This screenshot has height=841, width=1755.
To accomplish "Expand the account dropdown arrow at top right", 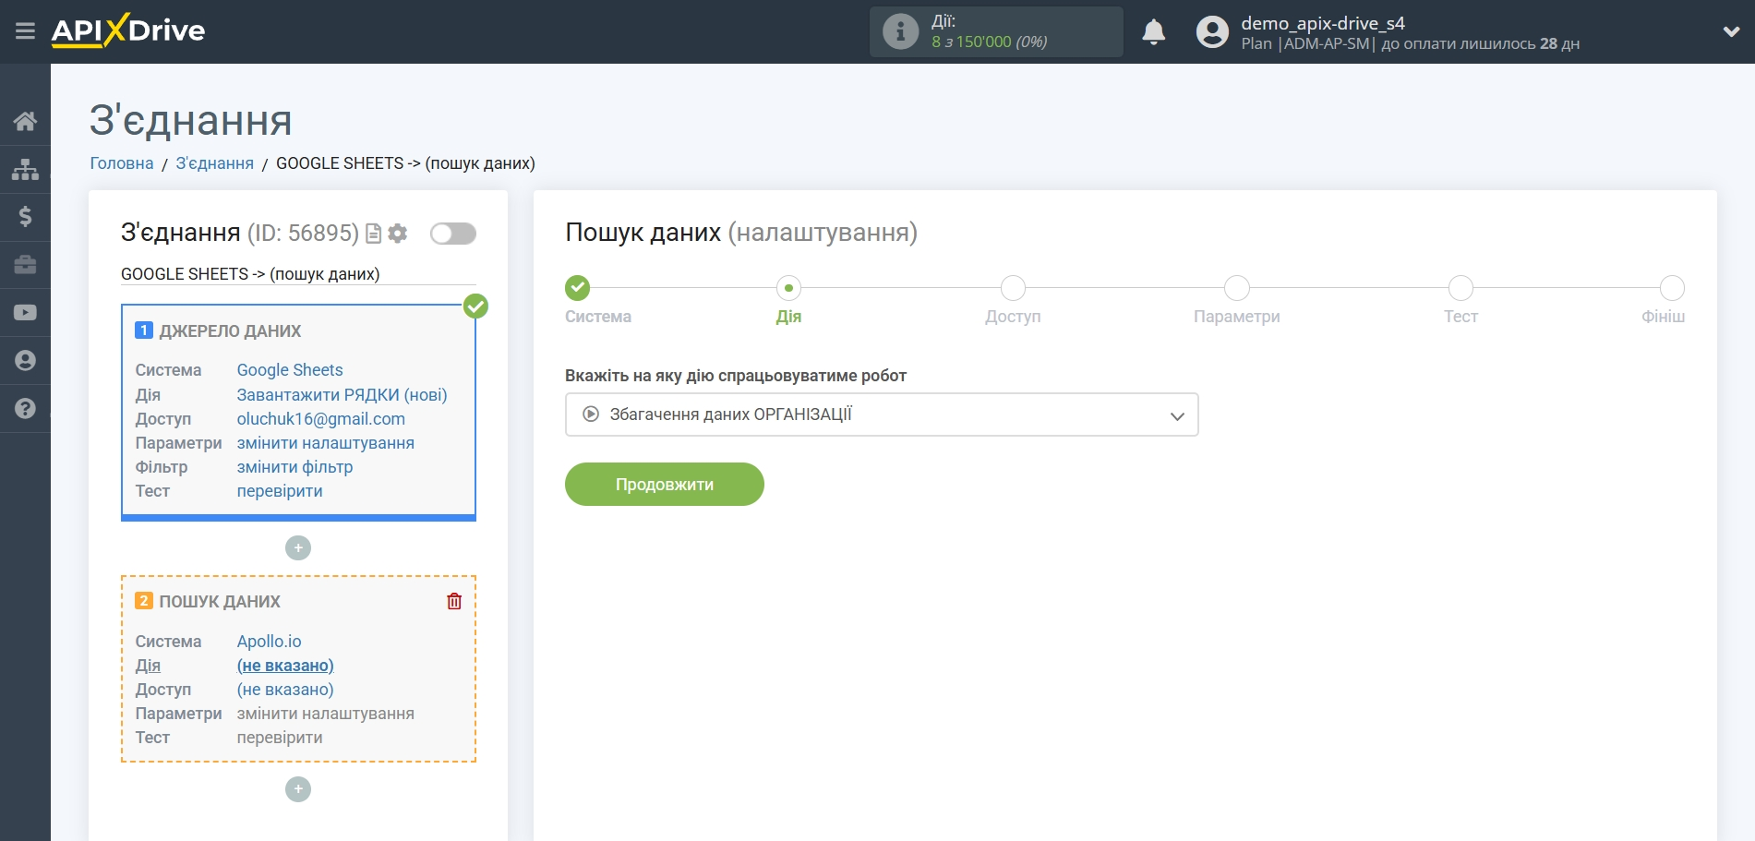I will 1731,30.
